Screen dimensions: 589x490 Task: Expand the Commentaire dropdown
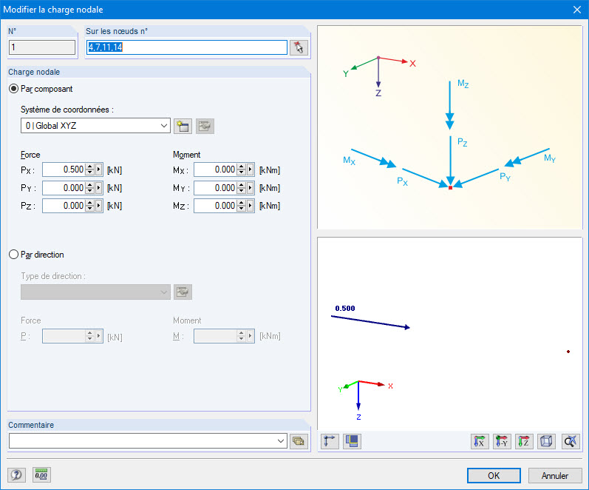[281, 441]
